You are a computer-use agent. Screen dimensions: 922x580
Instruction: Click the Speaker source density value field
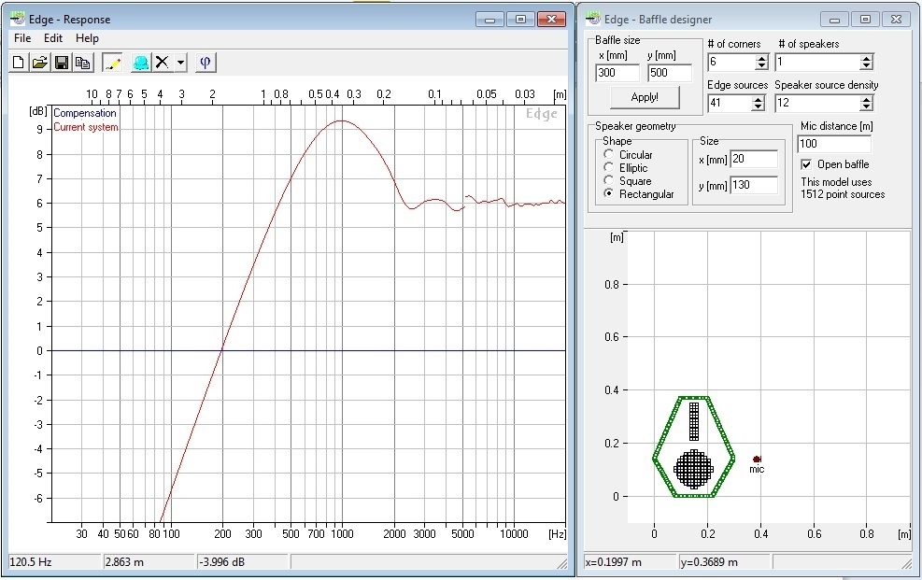coord(818,103)
